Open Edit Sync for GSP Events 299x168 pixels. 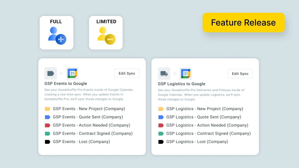click(127, 73)
